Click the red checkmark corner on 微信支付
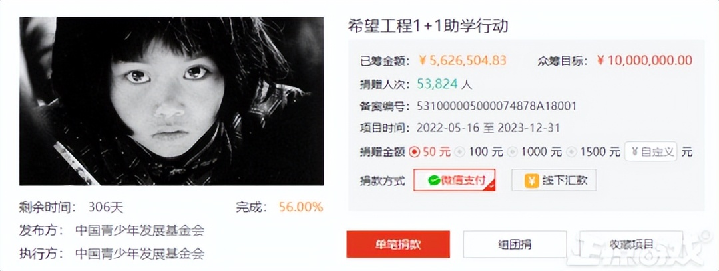Image resolution: width=719 pixels, height=271 pixels. [x=491, y=187]
